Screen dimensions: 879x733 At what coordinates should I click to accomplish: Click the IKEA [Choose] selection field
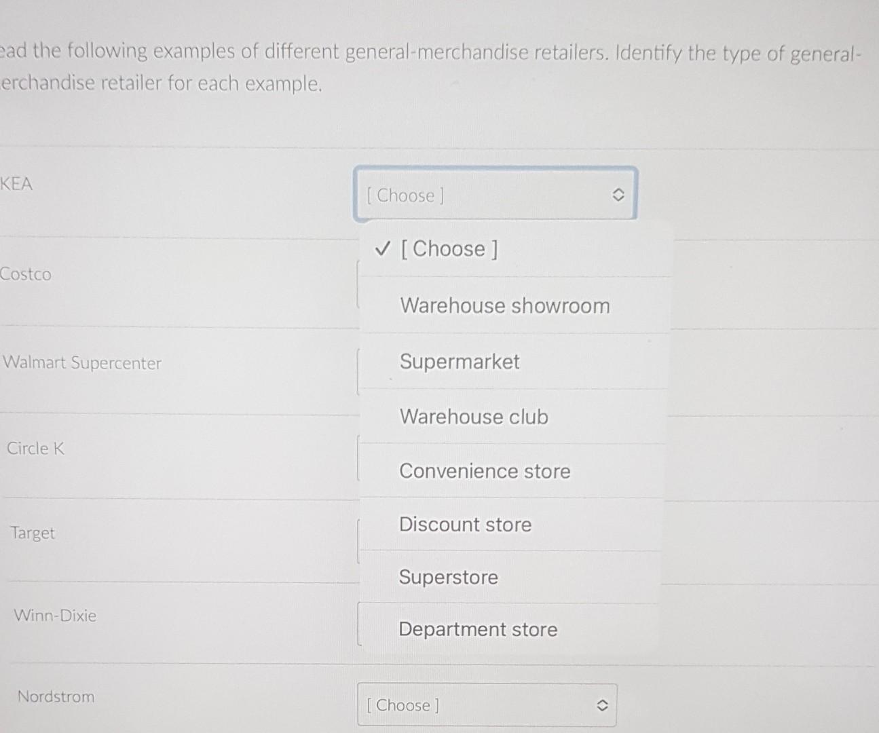click(x=475, y=195)
